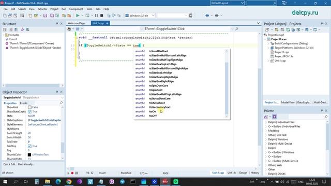Click SwitchWidth value 50
Screen dimensions: 331x186
(x=29, y=137)
